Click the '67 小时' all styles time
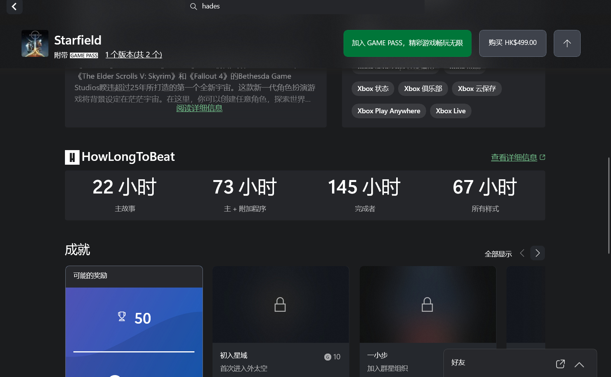This screenshot has height=377, width=611. coord(485,187)
